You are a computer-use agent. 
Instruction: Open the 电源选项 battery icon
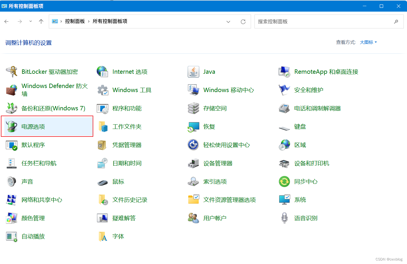pyautogui.click(x=12, y=127)
